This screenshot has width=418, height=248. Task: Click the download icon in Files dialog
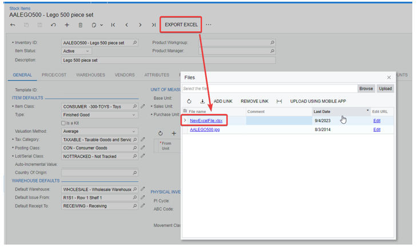(202, 101)
